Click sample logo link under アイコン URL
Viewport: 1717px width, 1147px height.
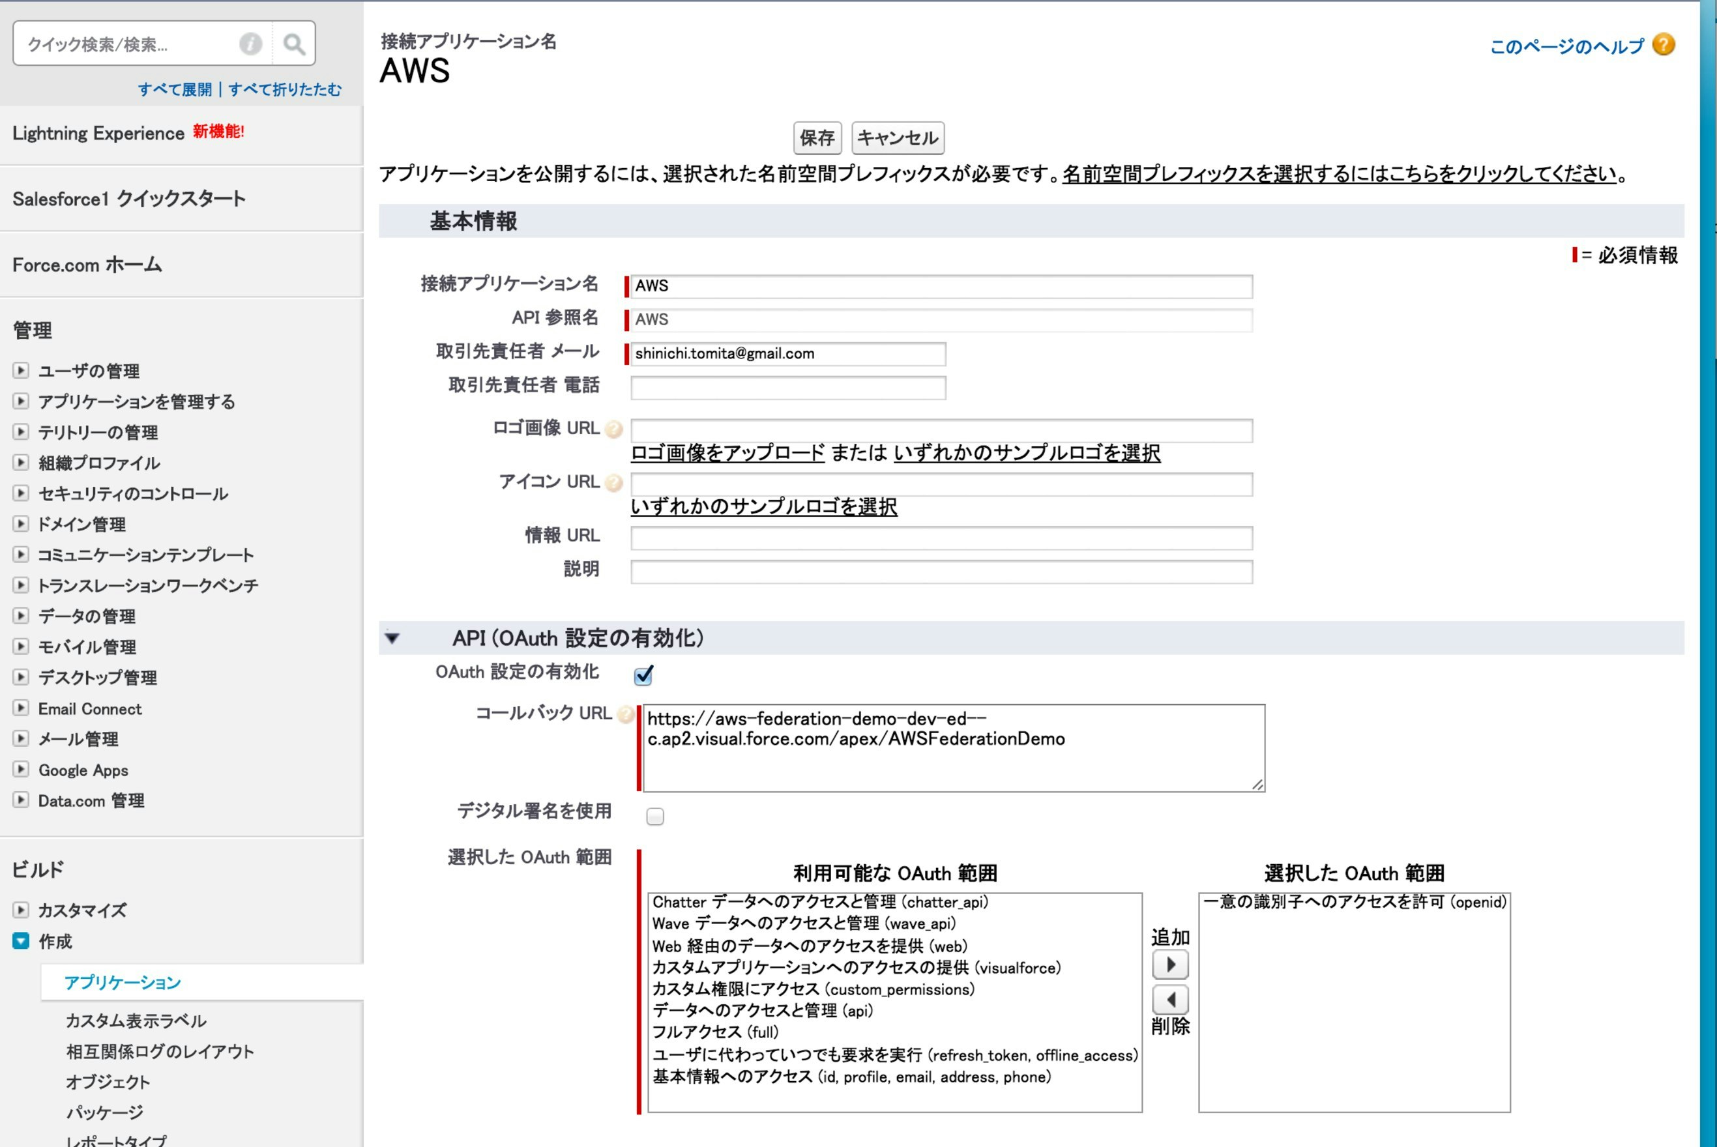[764, 506]
